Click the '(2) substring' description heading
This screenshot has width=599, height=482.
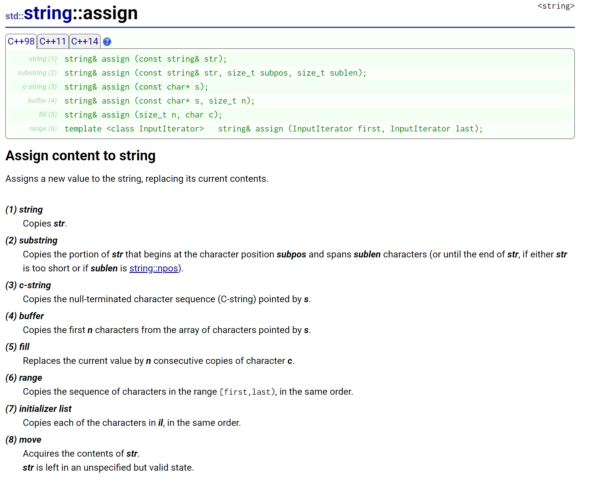point(31,240)
